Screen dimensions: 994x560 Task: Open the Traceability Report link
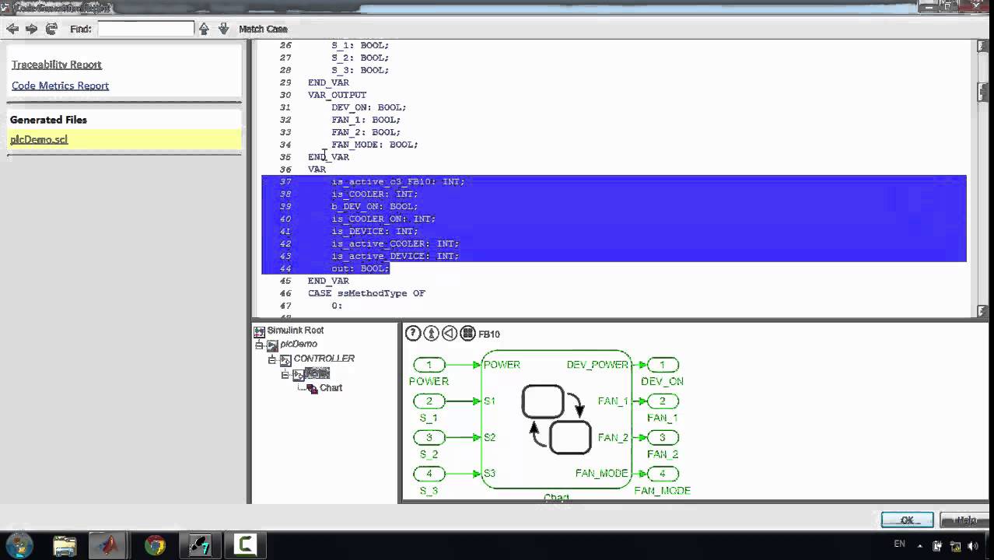pos(57,65)
